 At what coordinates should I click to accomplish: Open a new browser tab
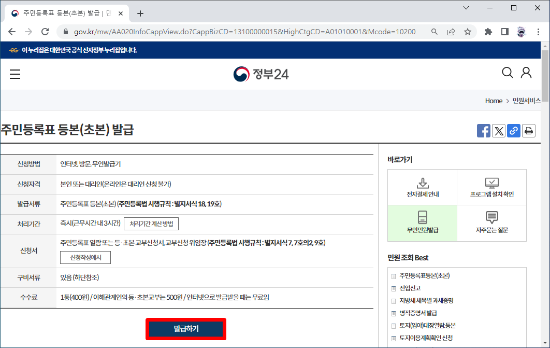tap(140, 13)
